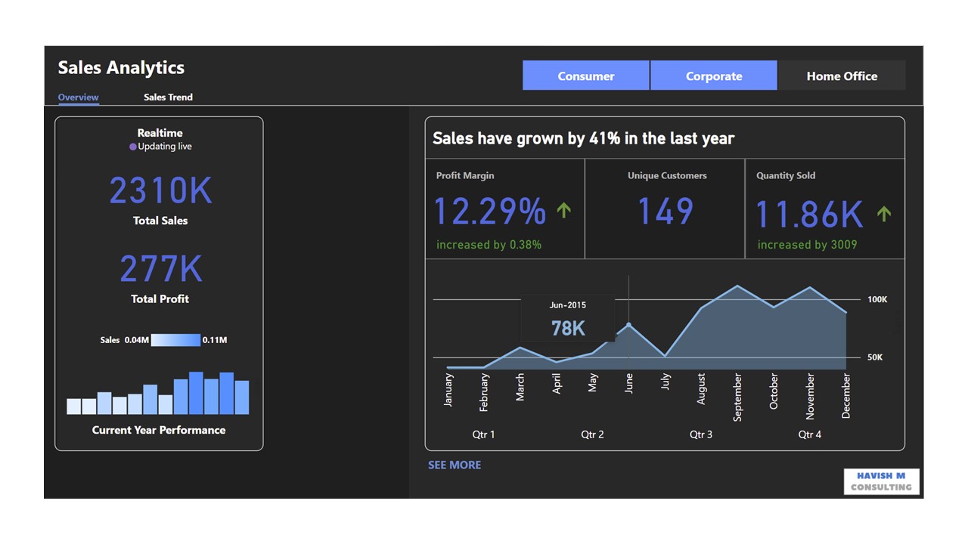
Task: Click the 2310K Total Sales value
Action: point(160,190)
